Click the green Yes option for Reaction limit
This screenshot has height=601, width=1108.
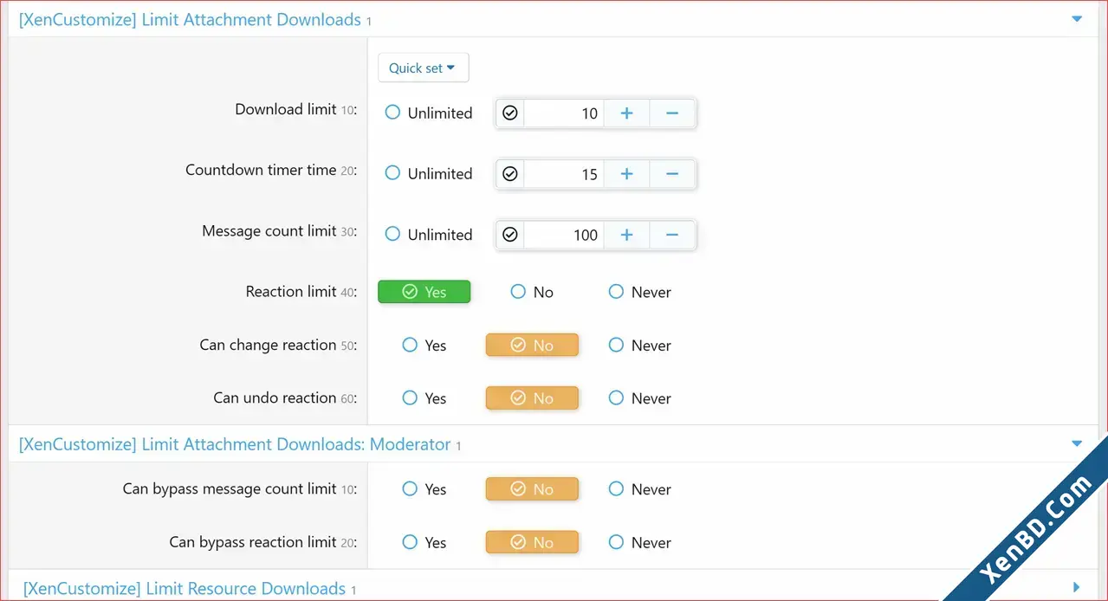(x=424, y=292)
